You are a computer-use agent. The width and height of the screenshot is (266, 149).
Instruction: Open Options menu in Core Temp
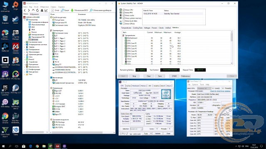pyautogui.click(x=195, y=84)
